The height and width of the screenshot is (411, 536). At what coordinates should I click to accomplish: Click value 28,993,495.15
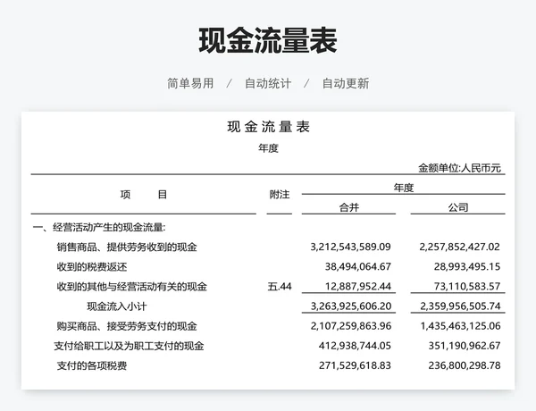467,267
